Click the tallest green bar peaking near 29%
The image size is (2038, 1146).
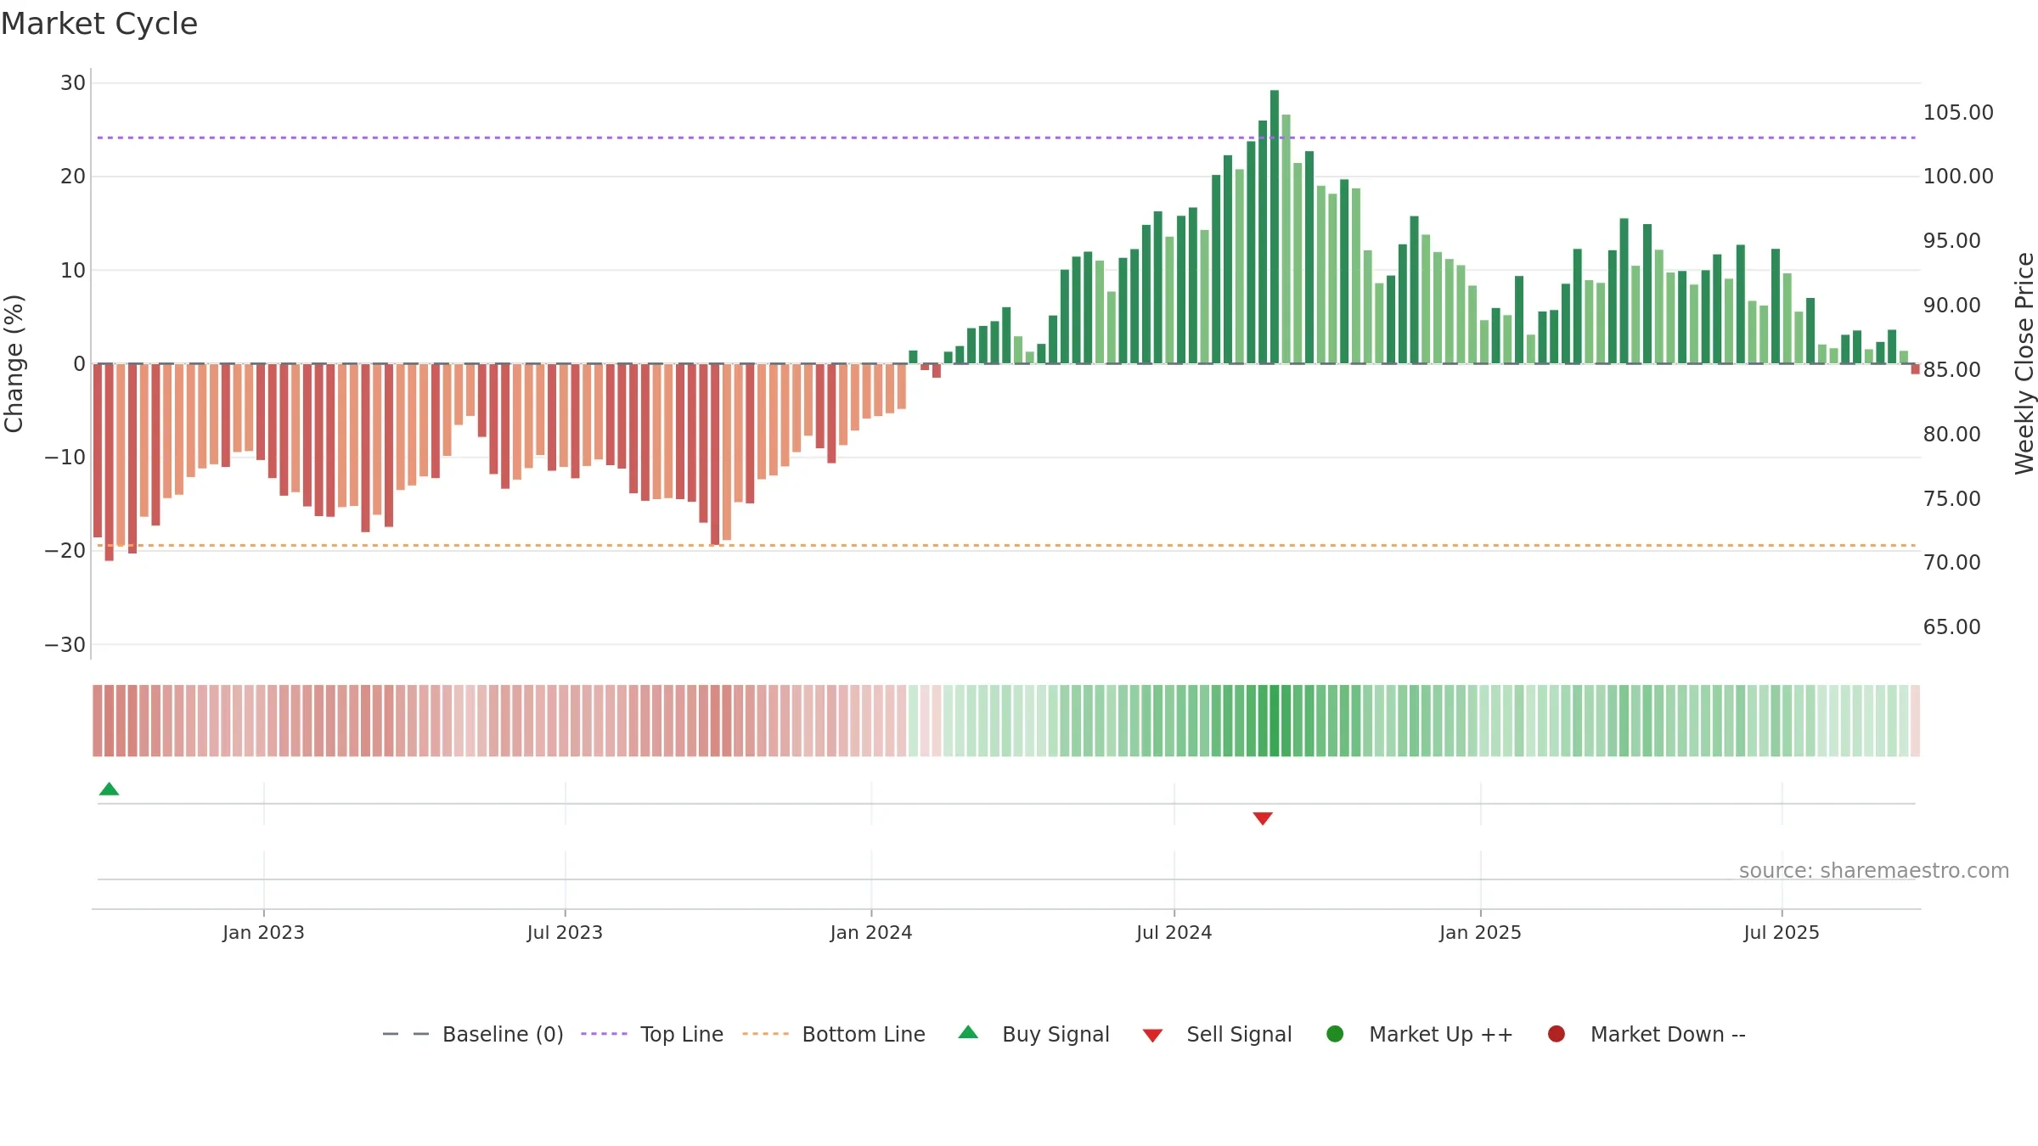1275,227
